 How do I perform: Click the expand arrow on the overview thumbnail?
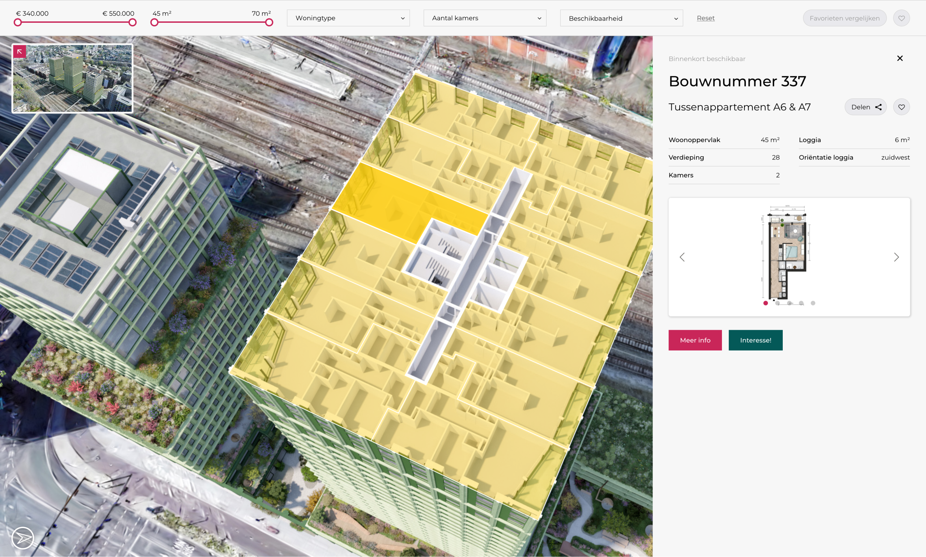pyautogui.click(x=20, y=51)
